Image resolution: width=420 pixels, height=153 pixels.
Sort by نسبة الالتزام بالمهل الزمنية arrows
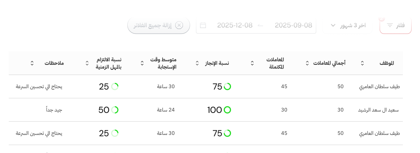[x=87, y=63]
